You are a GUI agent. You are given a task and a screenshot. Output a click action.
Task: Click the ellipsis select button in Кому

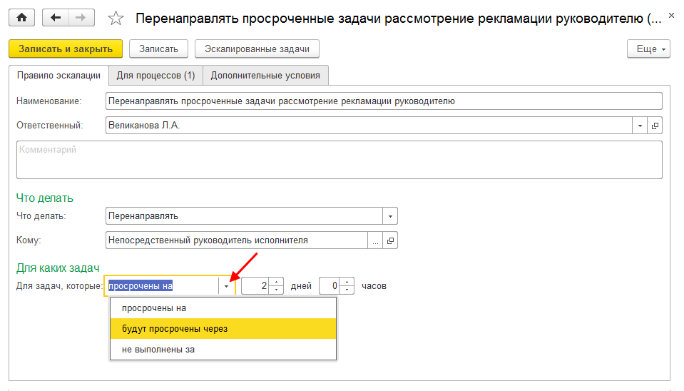375,240
